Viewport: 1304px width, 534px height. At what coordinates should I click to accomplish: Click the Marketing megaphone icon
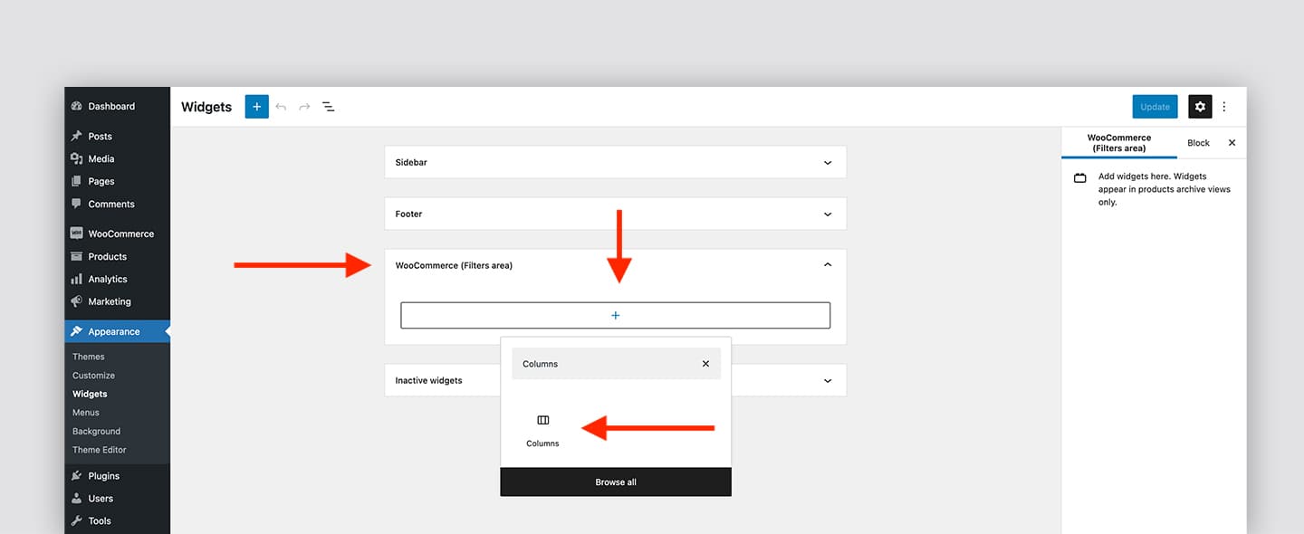[77, 301]
